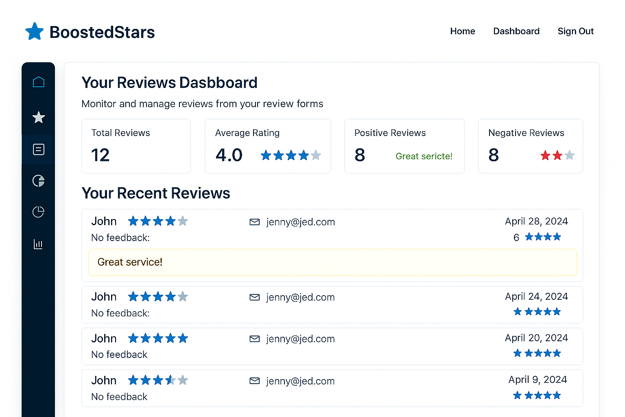Select the Total Reviews card
The width and height of the screenshot is (625, 417).
[136, 146]
